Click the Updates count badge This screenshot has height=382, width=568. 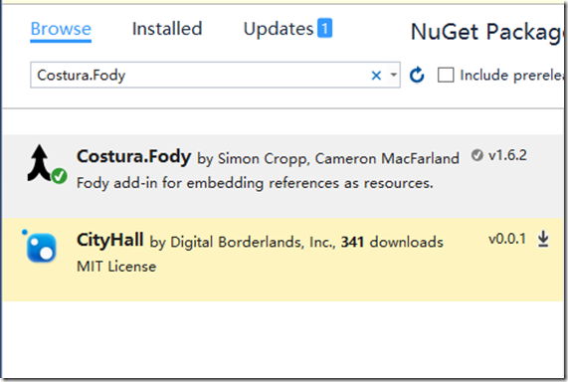click(325, 28)
